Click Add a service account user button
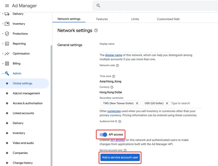Viewport: 218px width, 166px height. tap(120, 158)
